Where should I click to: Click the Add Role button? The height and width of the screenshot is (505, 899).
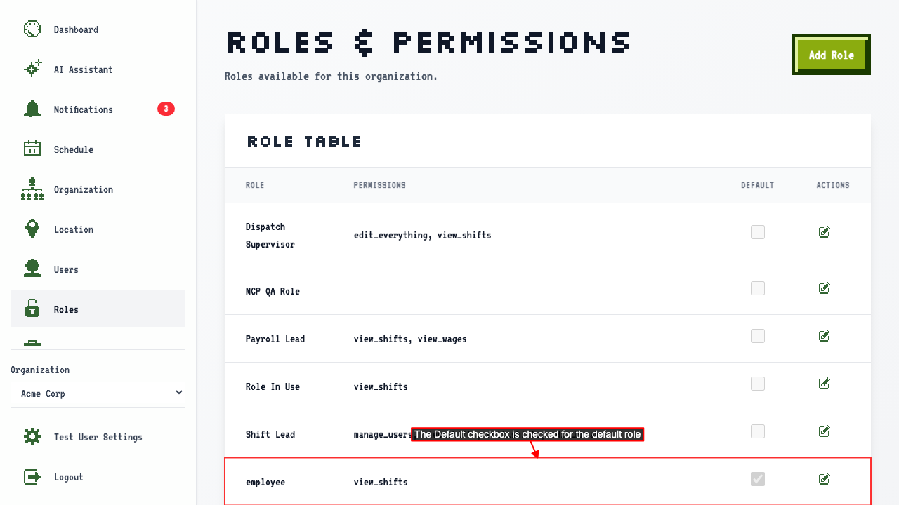coord(832,55)
